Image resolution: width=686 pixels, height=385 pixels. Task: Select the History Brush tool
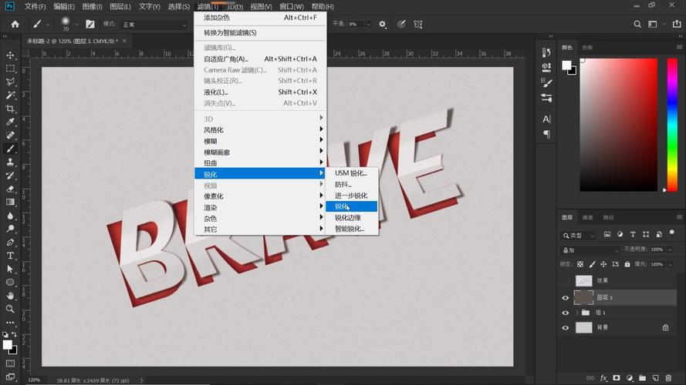click(x=10, y=176)
